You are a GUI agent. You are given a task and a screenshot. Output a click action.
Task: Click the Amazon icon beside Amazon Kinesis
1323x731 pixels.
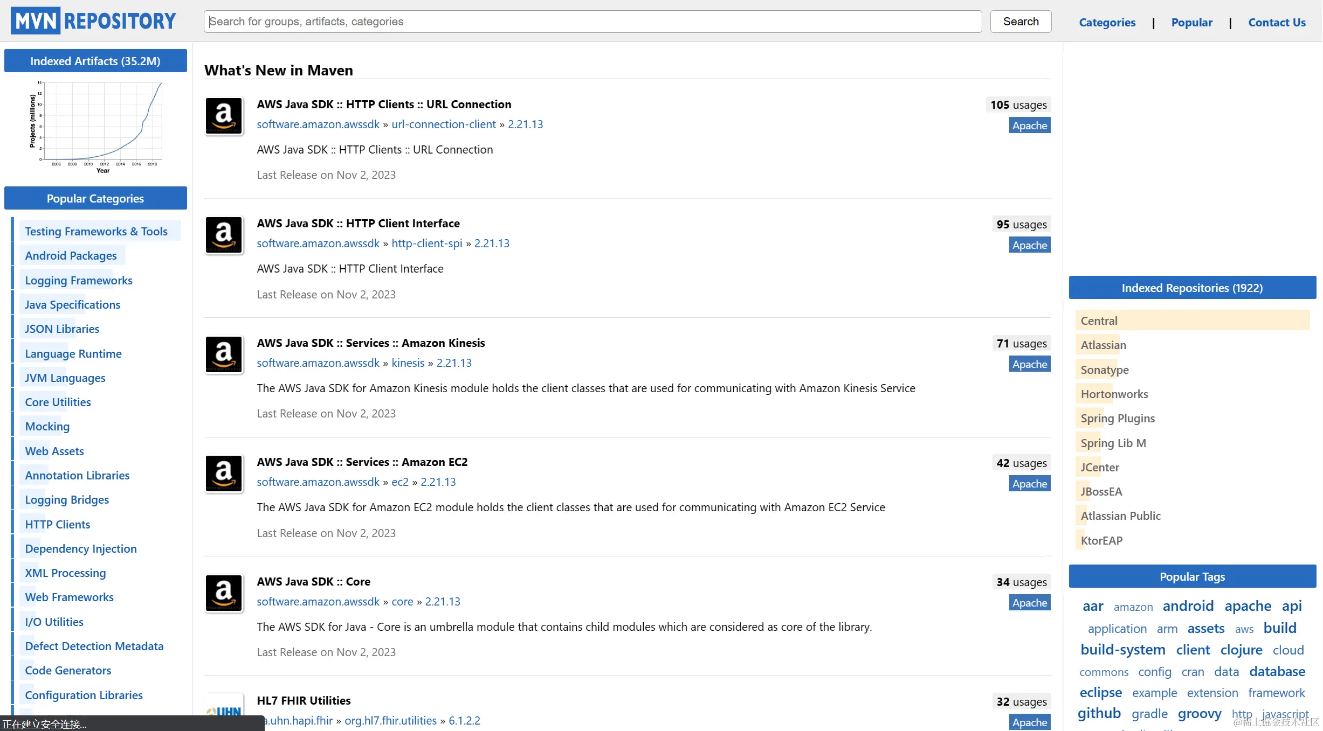(x=224, y=354)
